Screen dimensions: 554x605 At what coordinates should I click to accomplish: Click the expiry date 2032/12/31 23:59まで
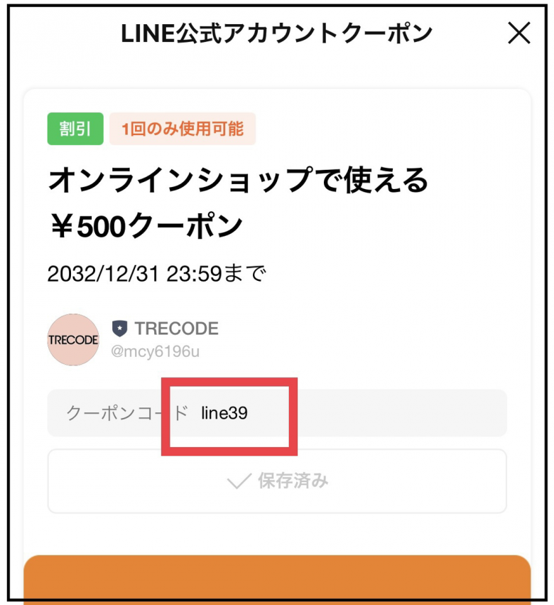click(156, 274)
